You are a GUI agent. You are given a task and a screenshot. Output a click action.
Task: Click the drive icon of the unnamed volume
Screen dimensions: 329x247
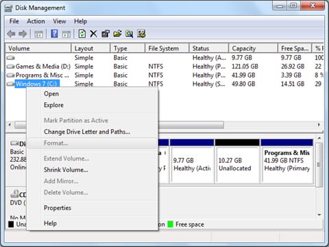pyautogui.click(x=10, y=58)
